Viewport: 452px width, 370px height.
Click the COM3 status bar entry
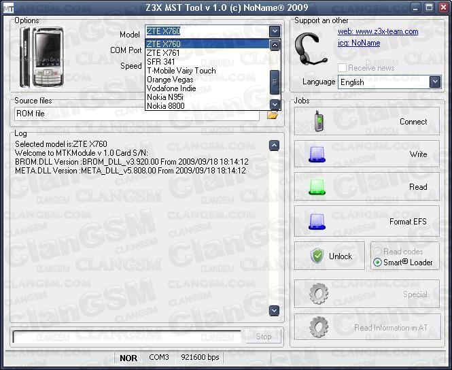click(159, 357)
